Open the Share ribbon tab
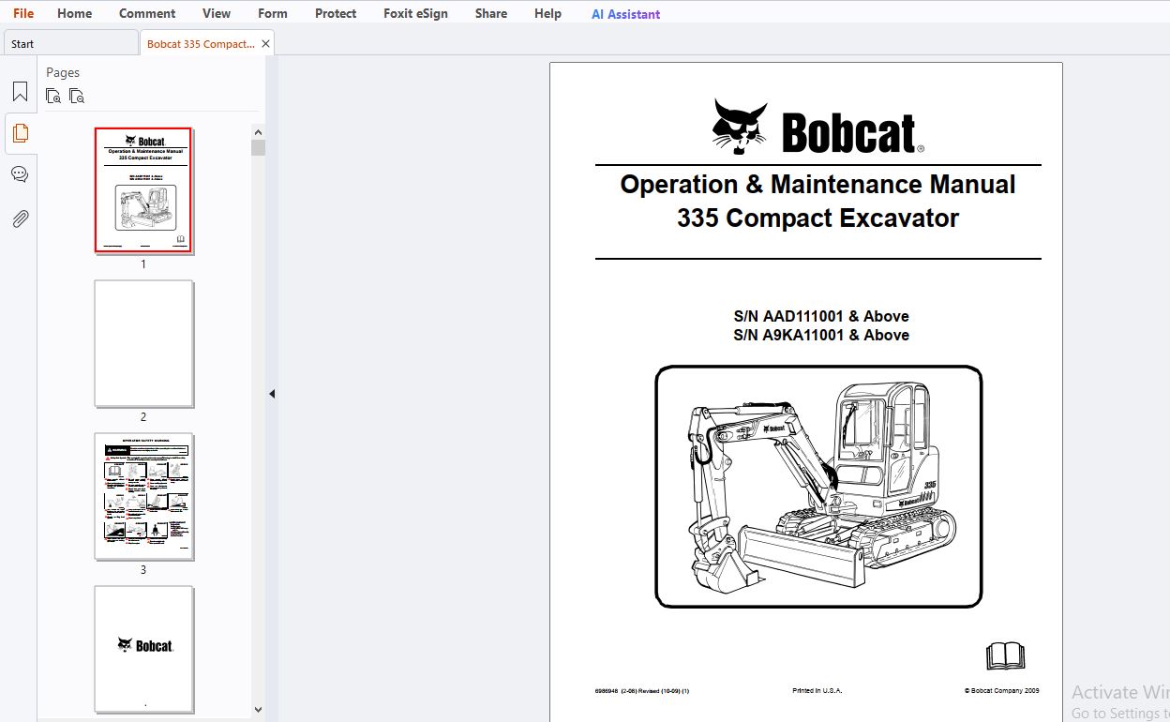Viewport: 1170px width, 722px height. tap(491, 13)
